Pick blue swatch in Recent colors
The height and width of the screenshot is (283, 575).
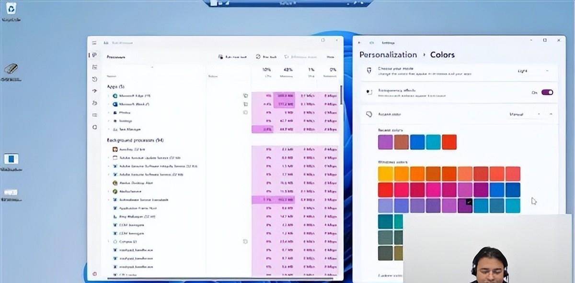(x=417, y=142)
